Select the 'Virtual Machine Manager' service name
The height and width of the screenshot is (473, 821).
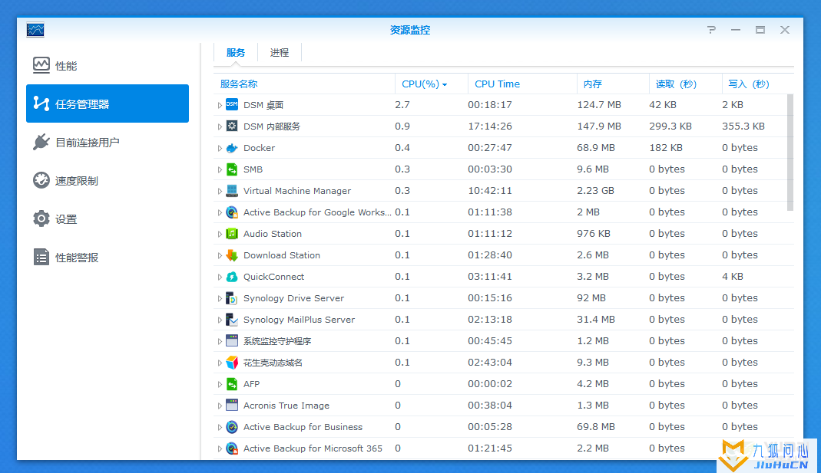tap(297, 191)
